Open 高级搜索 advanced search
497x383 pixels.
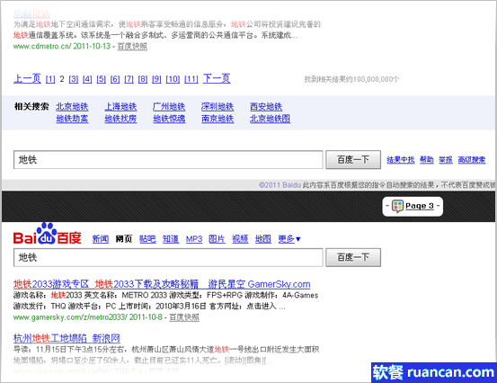[x=472, y=160]
